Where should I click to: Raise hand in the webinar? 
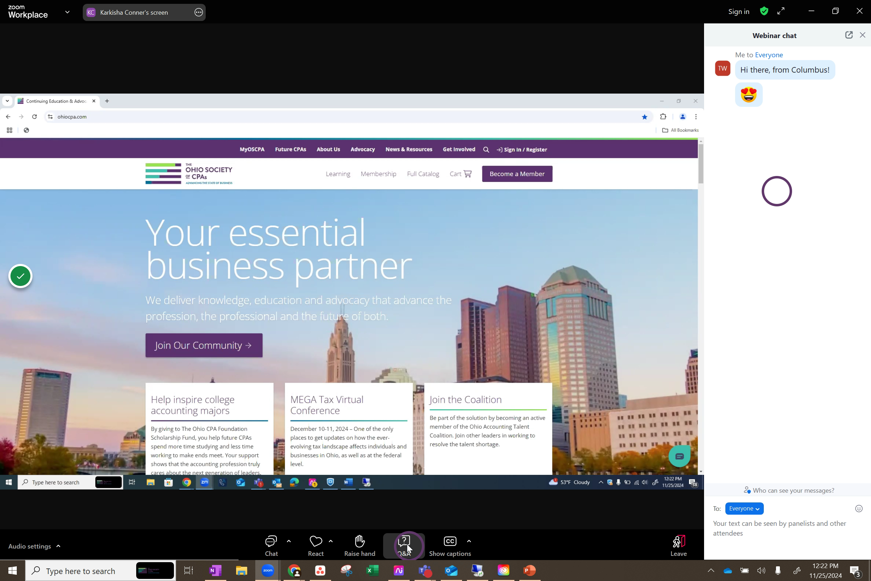[359, 546]
